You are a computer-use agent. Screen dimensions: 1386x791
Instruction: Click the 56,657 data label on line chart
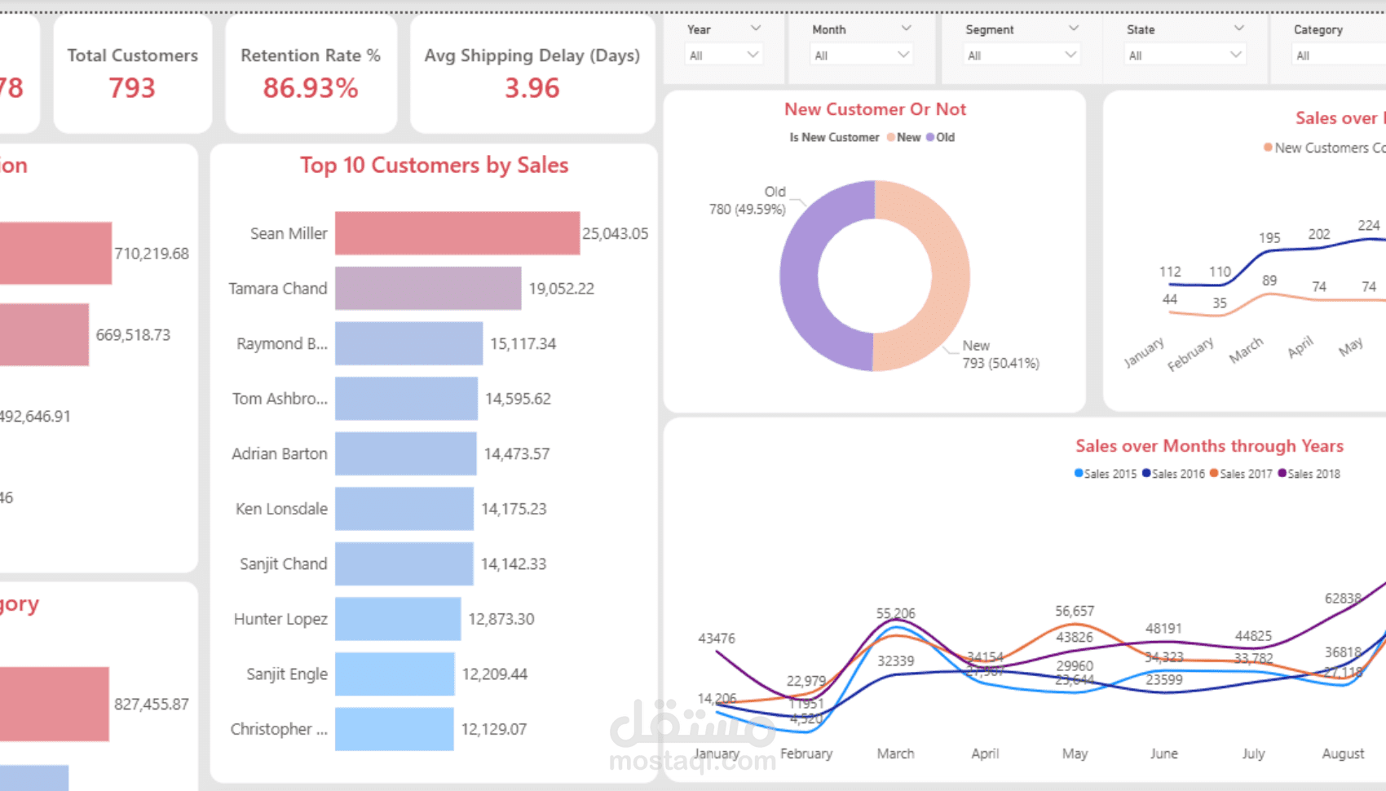point(1075,611)
